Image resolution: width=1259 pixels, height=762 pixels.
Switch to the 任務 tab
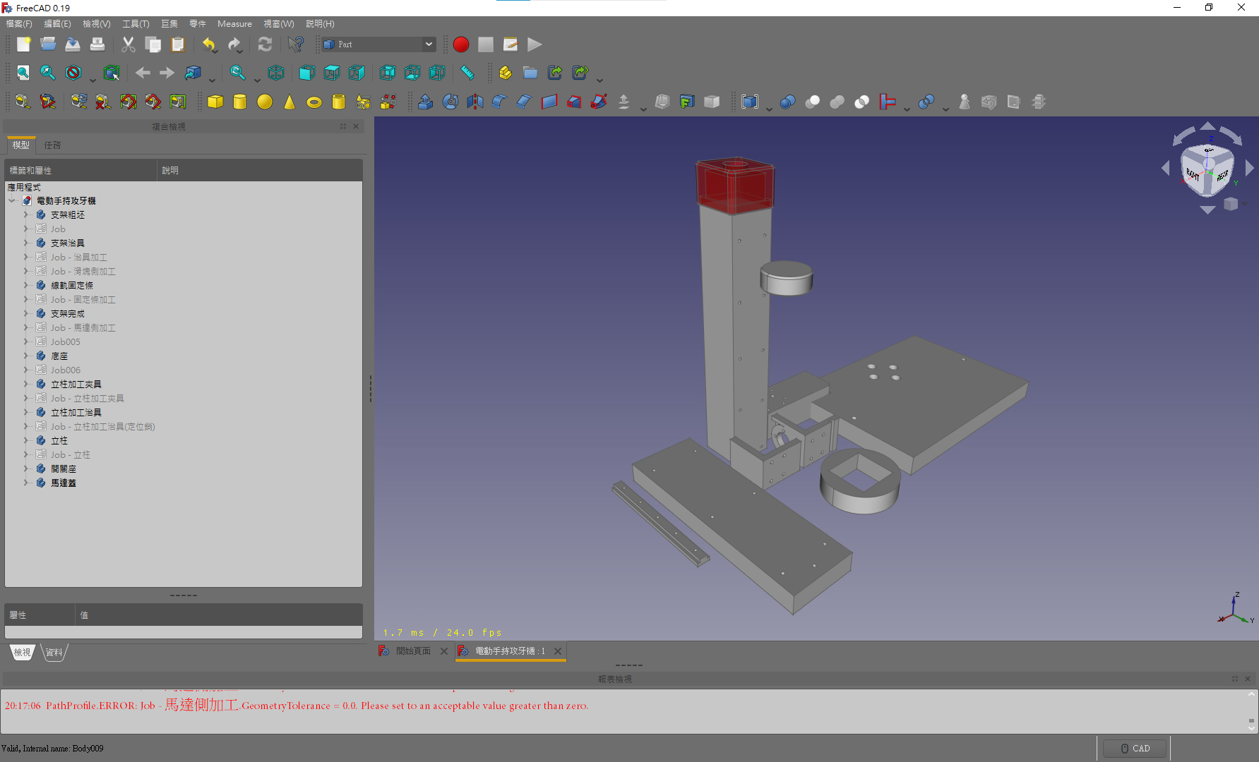[52, 145]
